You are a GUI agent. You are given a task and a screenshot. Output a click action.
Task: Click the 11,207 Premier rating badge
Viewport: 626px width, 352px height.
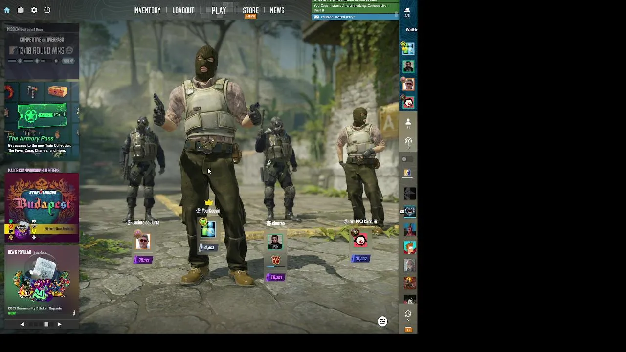click(360, 258)
